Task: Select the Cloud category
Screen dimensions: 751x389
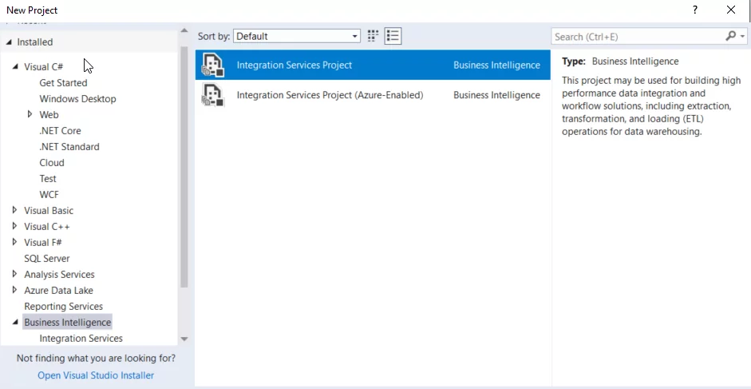Action: point(52,163)
